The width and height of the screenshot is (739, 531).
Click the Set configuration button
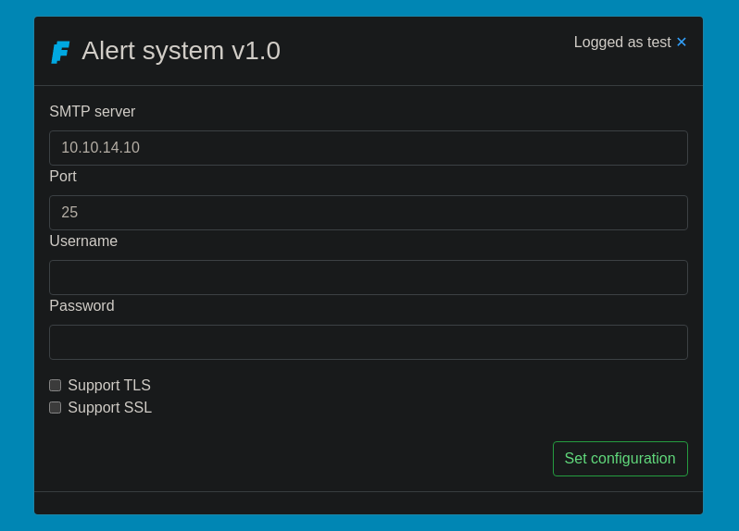[x=620, y=459]
